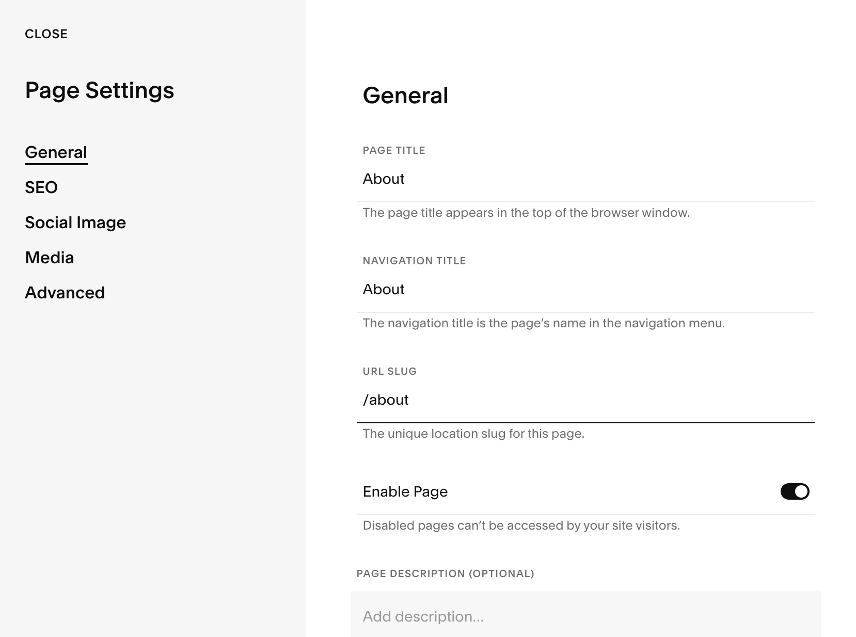Click the General heading in content area
The height and width of the screenshot is (637, 856).
pos(405,95)
